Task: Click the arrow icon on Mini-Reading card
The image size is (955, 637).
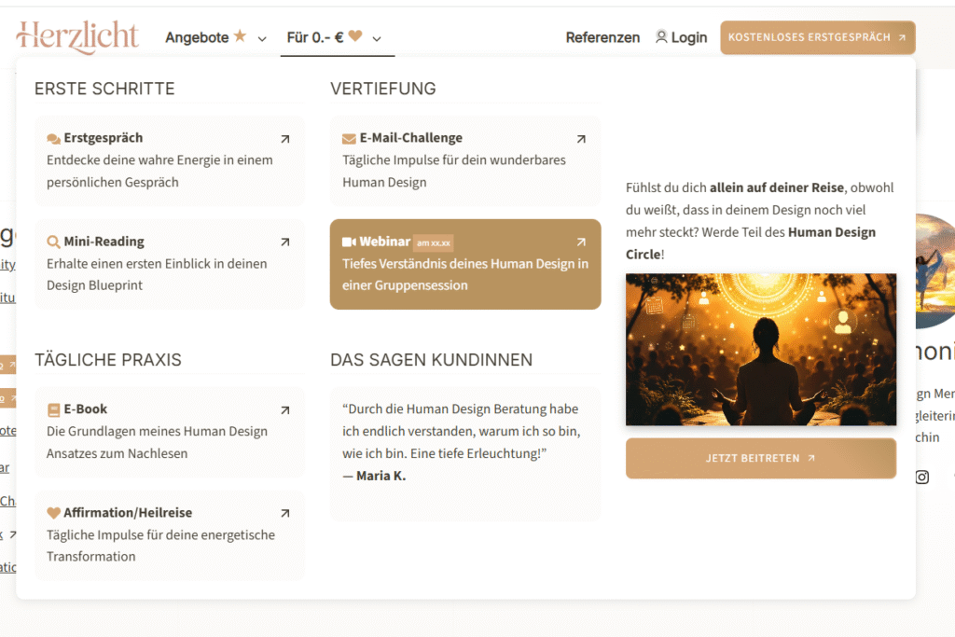Action: tap(285, 242)
